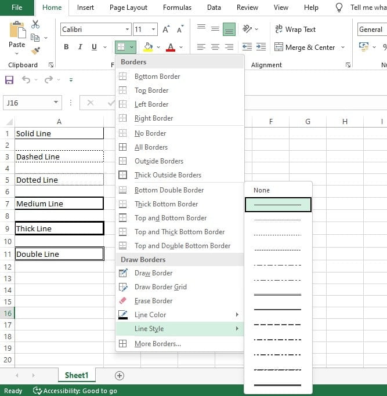Switch to the Page Layout tab
This screenshot has height=396, width=387.
pos(128,8)
